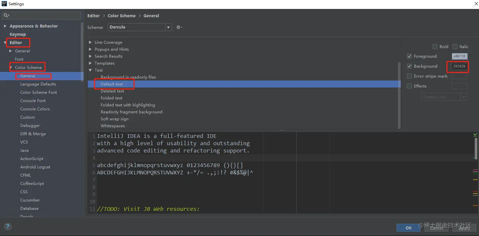Open Color Scheme Font page
This screenshot has width=479, height=236.
coord(39,92)
